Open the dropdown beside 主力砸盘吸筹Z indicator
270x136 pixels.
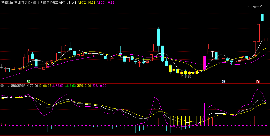35,3
